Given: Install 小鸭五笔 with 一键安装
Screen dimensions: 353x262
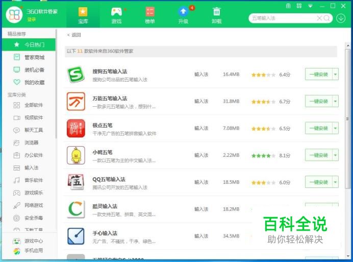Looking at the screenshot, I should [x=319, y=155].
